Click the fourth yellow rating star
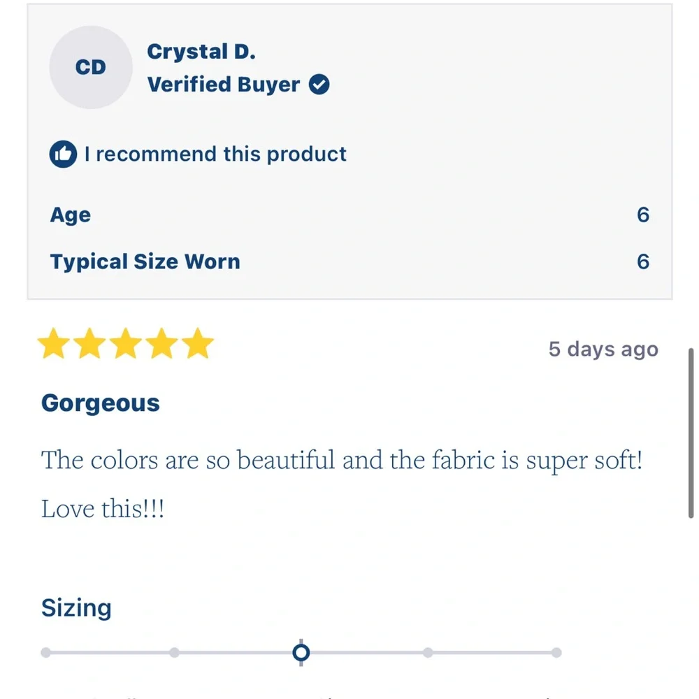 pyautogui.click(x=162, y=343)
